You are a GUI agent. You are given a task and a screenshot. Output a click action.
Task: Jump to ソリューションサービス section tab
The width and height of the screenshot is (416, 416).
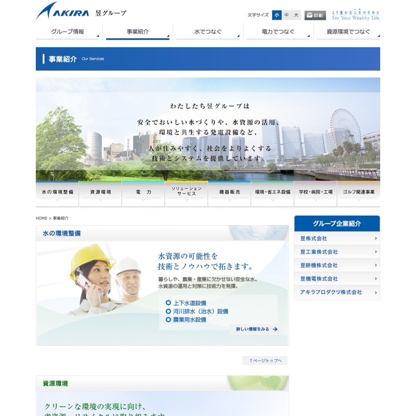186,193
